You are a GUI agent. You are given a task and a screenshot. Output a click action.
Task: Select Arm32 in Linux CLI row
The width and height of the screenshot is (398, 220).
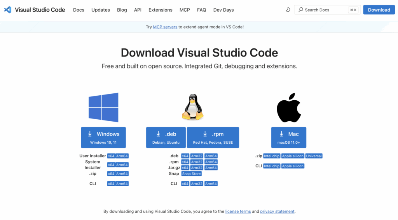coord(197,184)
